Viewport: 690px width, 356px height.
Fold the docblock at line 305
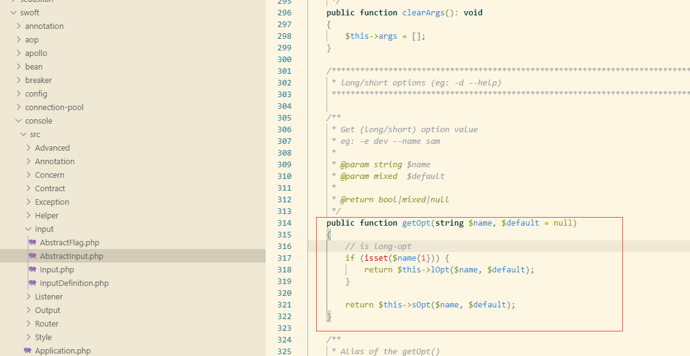click(x=301, y=118)
